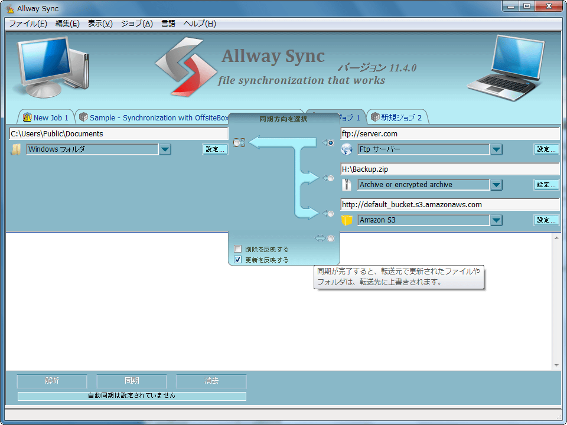Screen dimensions: 567x425
Task: Click the 同期 synchronize button
Action: [132, 381]
